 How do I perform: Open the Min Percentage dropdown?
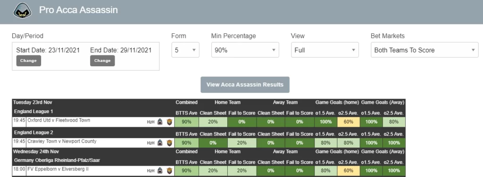pyautogui.click(x=245, y=50)
